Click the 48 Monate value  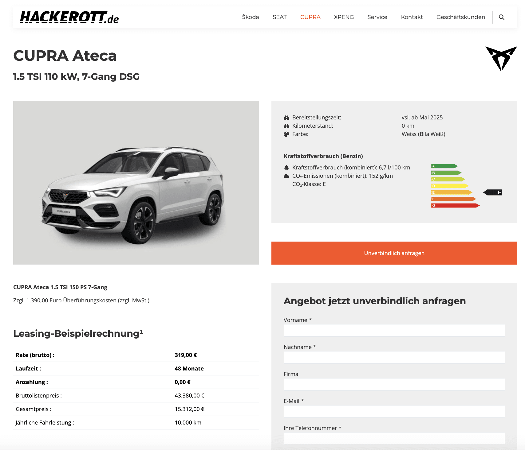click(189, 369)
